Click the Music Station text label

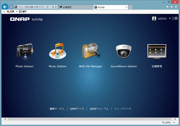[58, 66]
